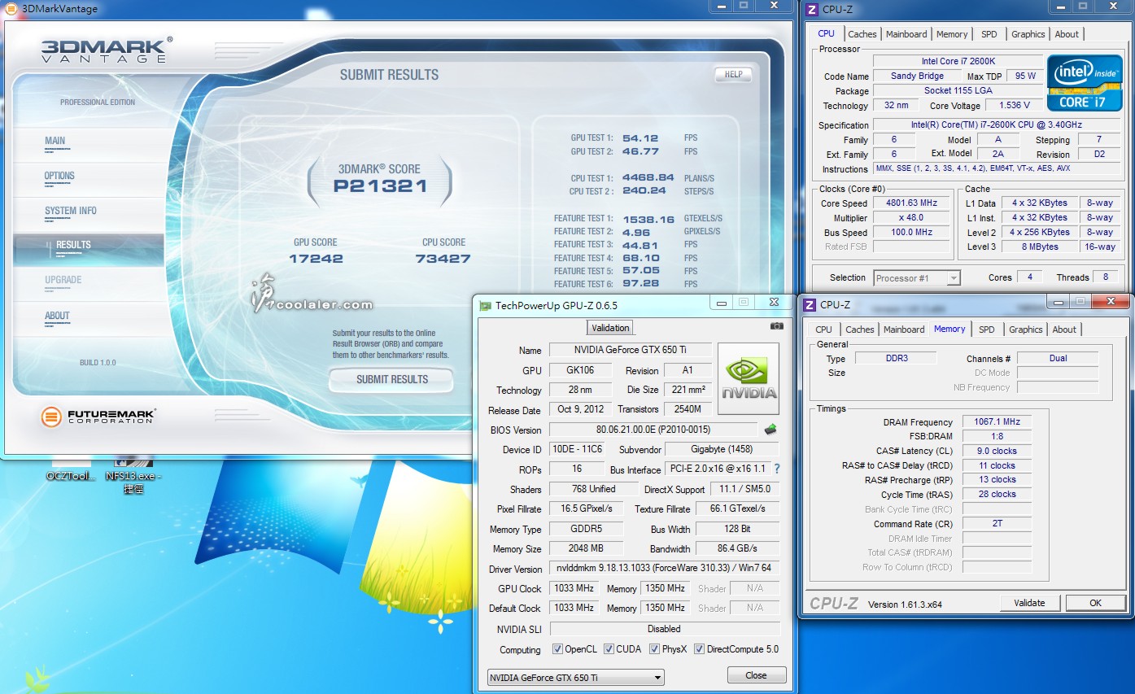
Task: Click the CPU score value 73427
Action: 443,259
